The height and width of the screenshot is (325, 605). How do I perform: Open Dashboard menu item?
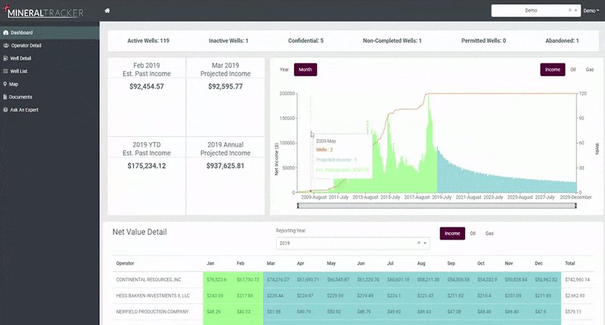point(49,32)
